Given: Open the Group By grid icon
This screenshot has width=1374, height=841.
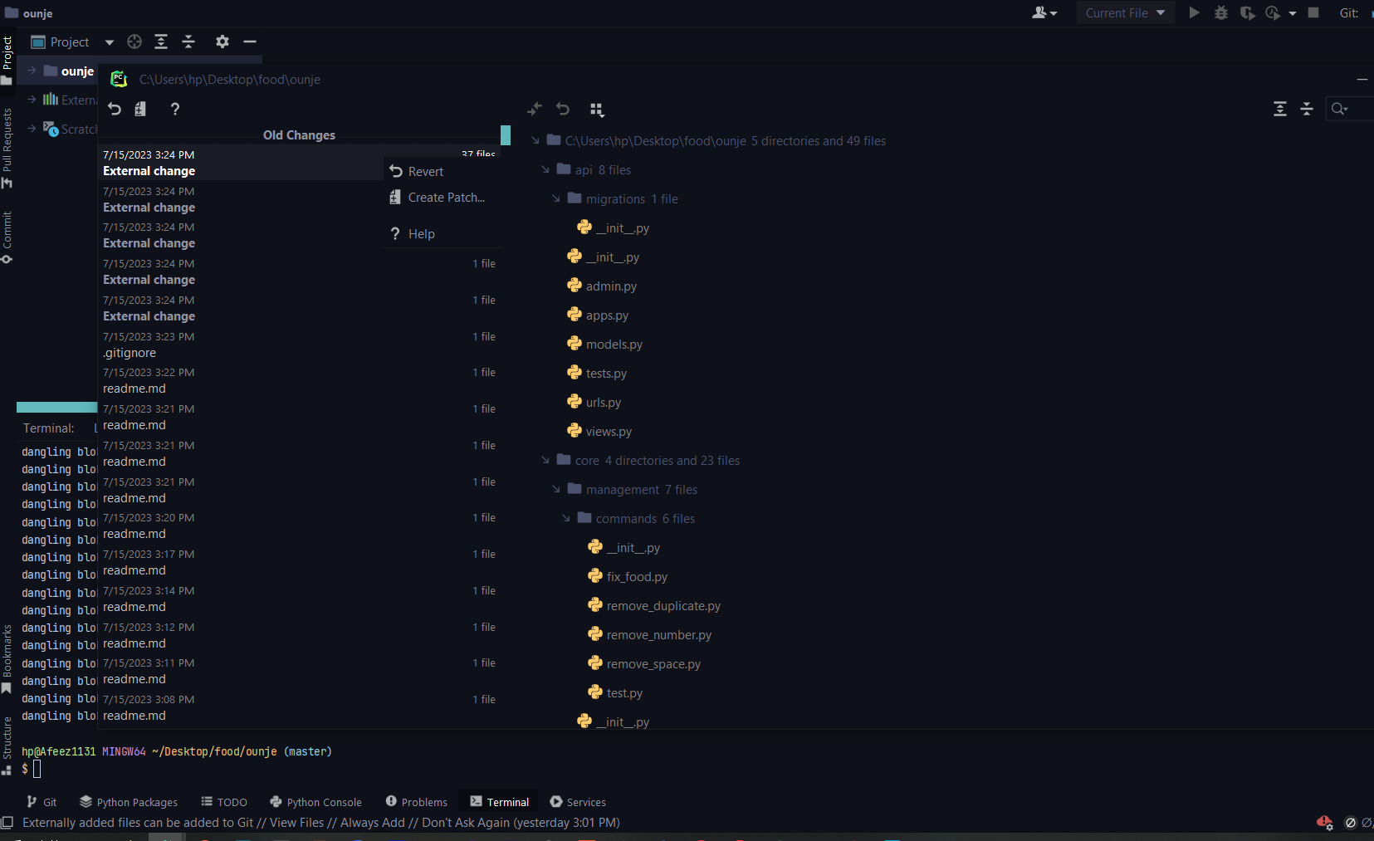Looking at the screenshot, I should [597, 110].
